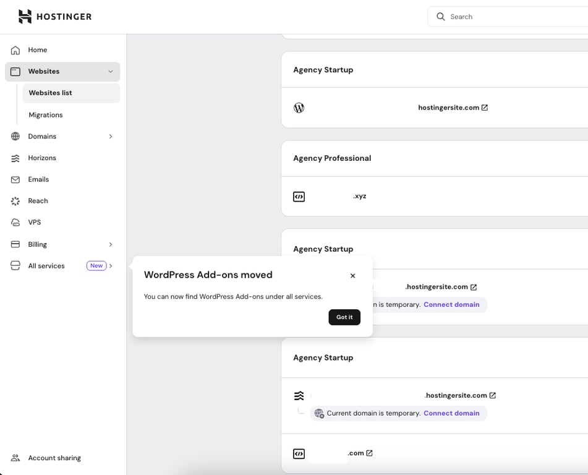Click the Hostinger logo icon
The image size is (588, 475).
coord(25,17)
